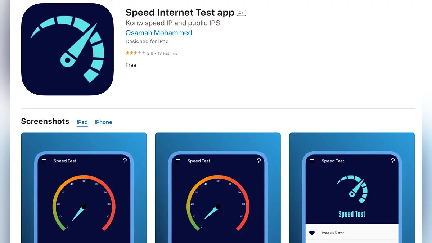The image size is (432, 243).
Task: Open hamburger menu in first screenshot
Action: [x=44, y=161]
